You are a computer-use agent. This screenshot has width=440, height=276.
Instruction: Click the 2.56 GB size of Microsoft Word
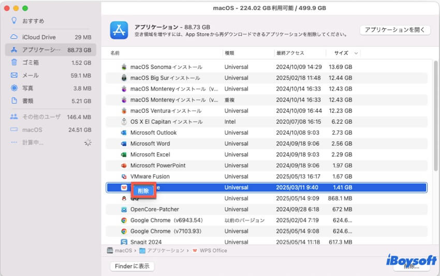coord(342,143)
